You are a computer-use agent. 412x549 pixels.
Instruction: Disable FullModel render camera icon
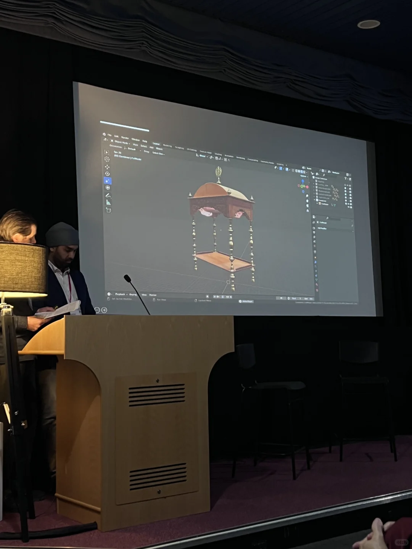[351, 207]
